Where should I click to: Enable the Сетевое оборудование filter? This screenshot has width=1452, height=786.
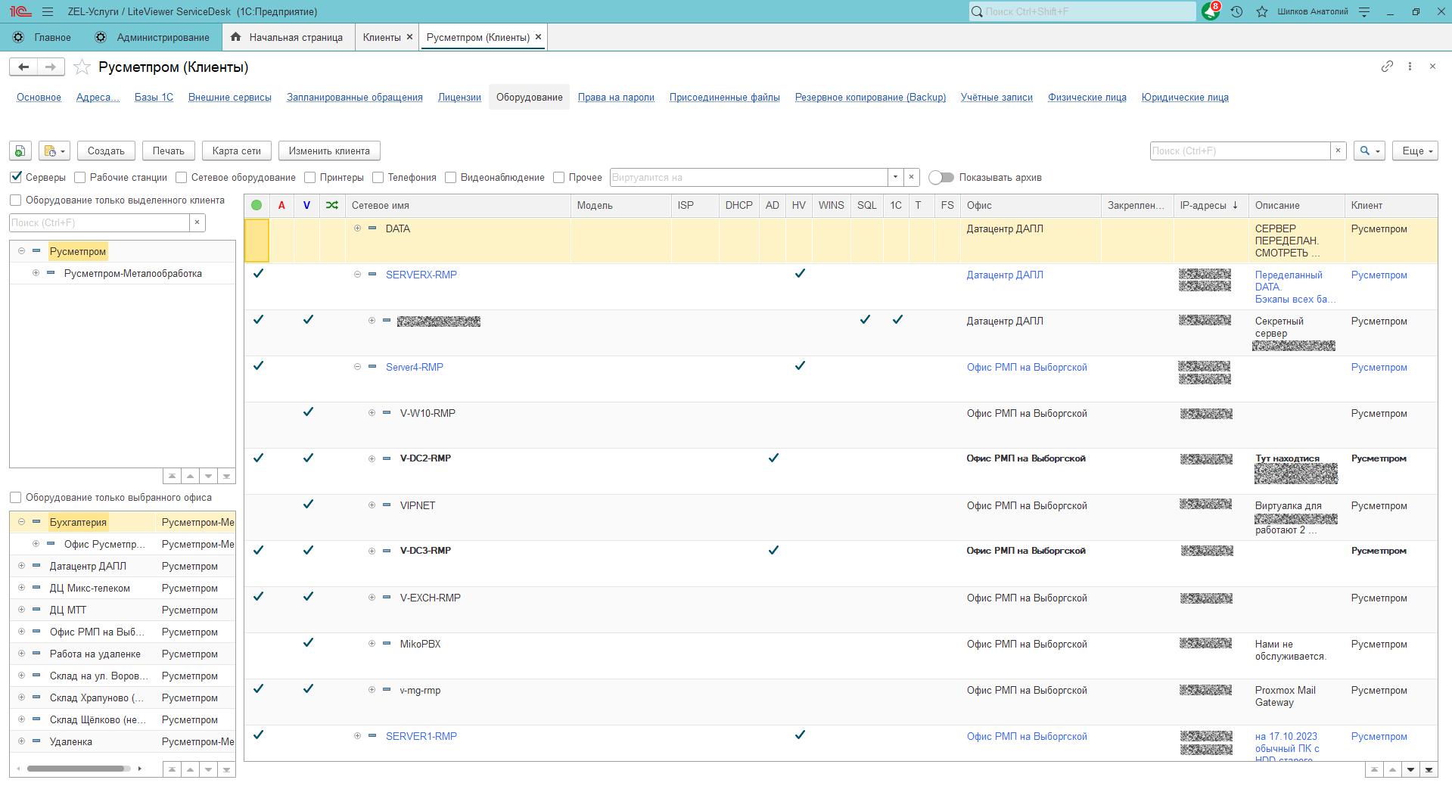tap(181, 177)
